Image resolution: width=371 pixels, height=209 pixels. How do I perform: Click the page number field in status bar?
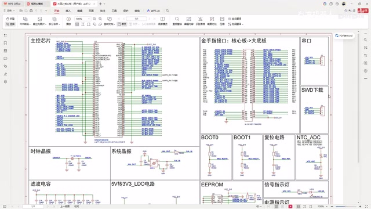pyautogui.click(x=33, y=207)
